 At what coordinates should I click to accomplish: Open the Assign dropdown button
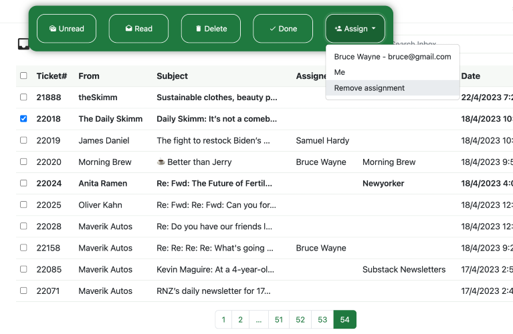click(355, 29)
